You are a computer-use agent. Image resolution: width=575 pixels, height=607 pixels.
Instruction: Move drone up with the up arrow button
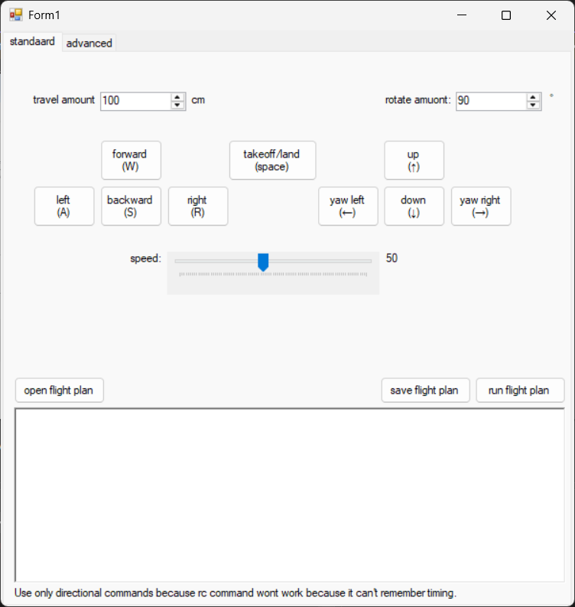[414, 161]
